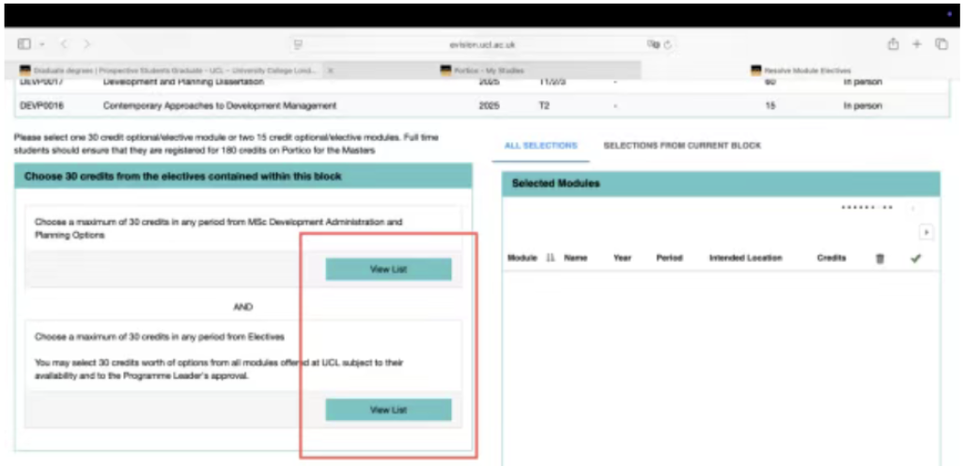View List for MSc Development Administration options
The height and width of the screenshot is (466, 965).
point(388,270)
